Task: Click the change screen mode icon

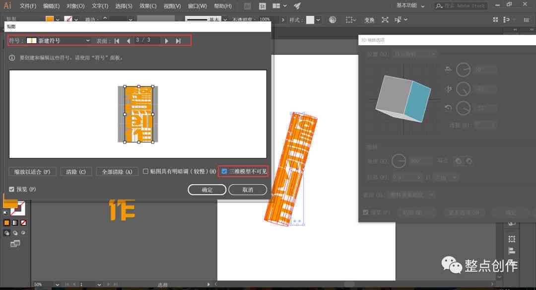Action: coord(15,244)
